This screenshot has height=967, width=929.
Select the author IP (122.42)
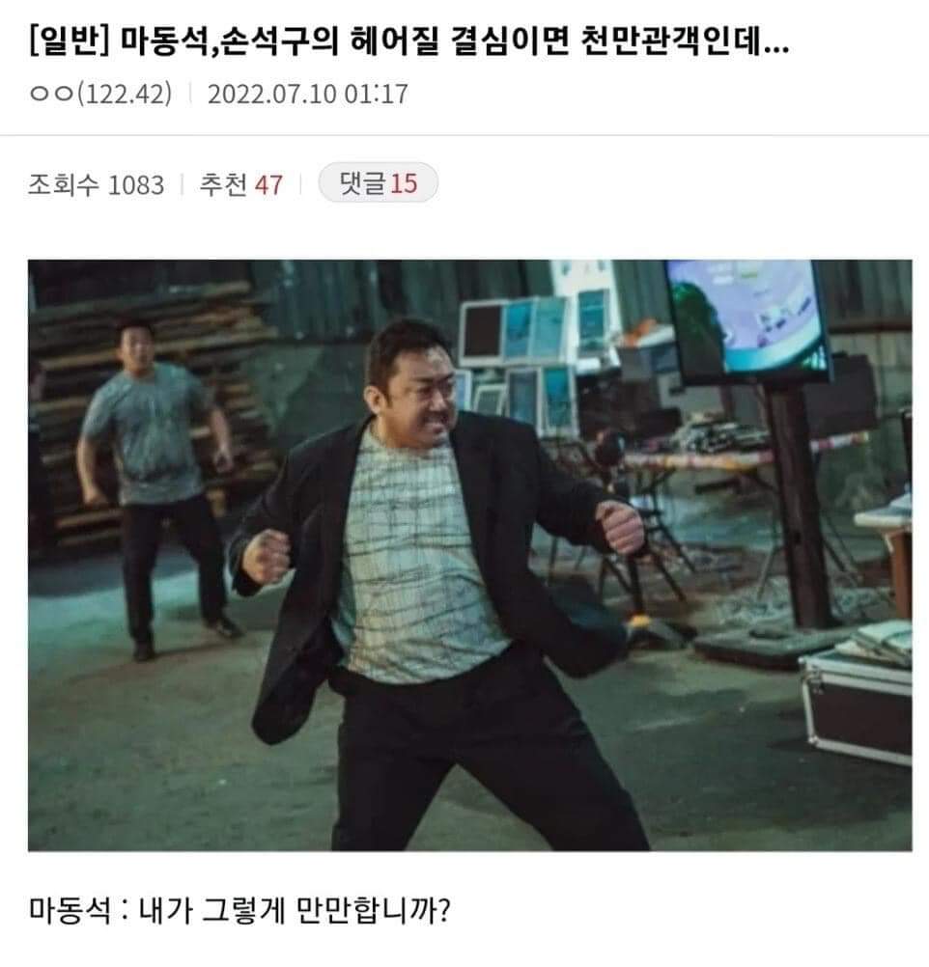[124, 94]
